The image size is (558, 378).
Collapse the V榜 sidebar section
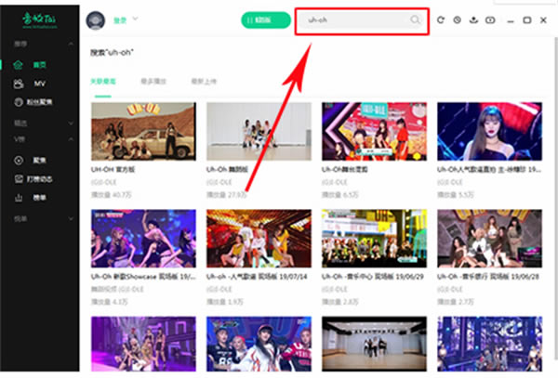pyautogui.click(x=71, y=139)
